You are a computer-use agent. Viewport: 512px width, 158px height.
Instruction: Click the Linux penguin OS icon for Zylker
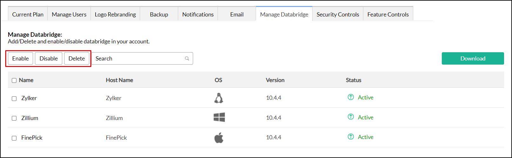point(219,98)
